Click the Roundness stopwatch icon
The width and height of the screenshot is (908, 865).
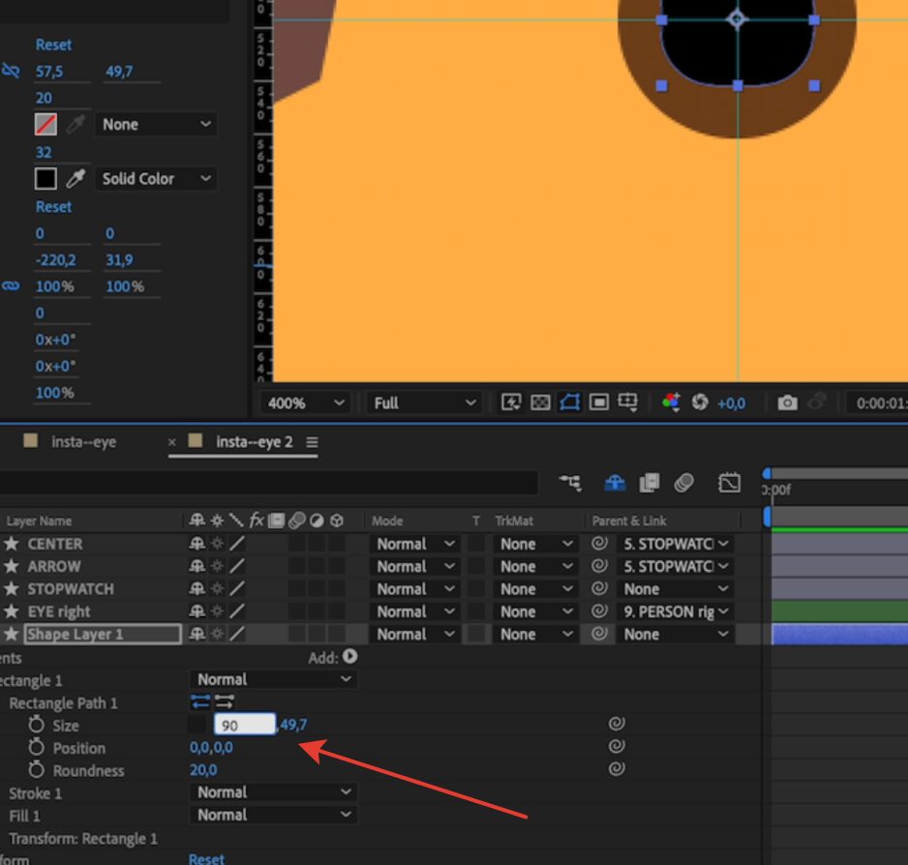pyautogui.click(x=37, y=769)
